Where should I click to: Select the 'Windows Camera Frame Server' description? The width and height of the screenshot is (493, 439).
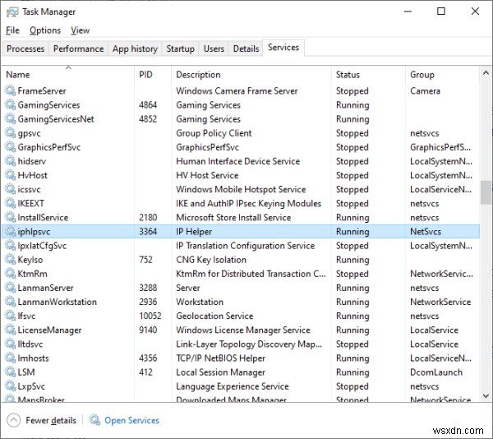(x=237, y=91)
